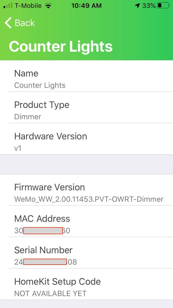The width and height of the screenshot is (173, 308).
Task: Tap the NOT AVAILABLE YET HomeKit code
Action: [x=50, y=293]
